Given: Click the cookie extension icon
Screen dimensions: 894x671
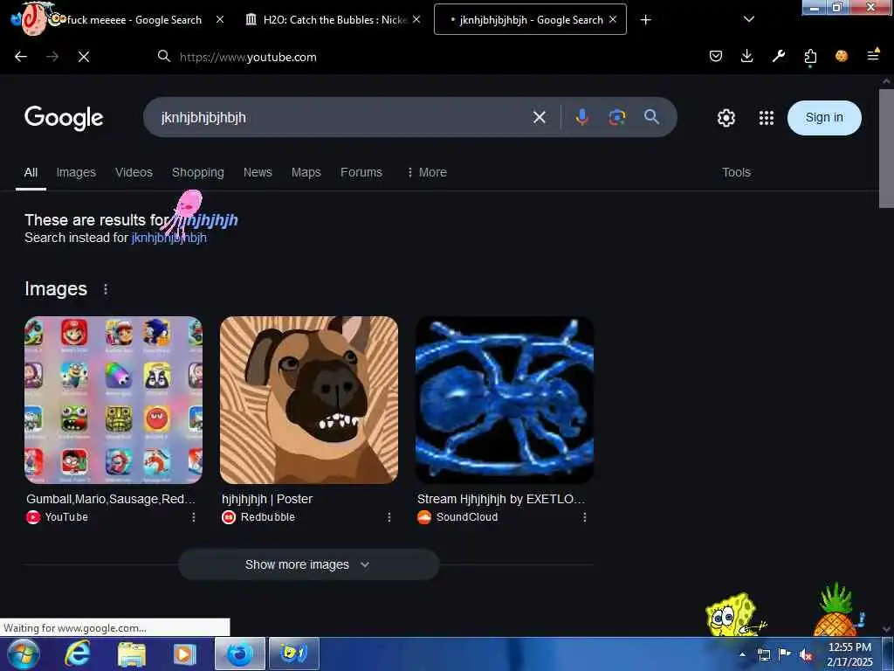Looking at the screenshot, I should 842,56.
